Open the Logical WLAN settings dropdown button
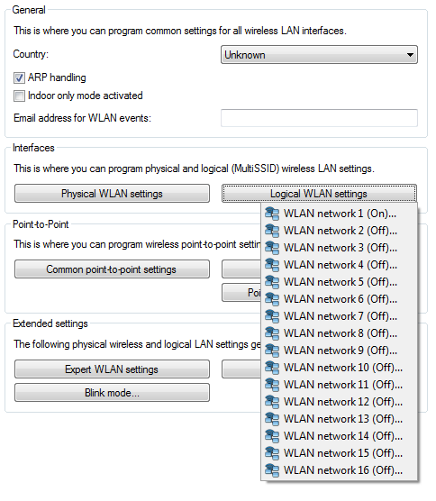 click(319, 194)
